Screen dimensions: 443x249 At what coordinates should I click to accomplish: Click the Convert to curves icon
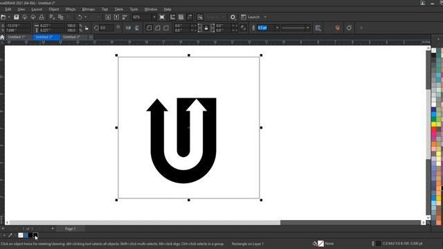(349, 28)
